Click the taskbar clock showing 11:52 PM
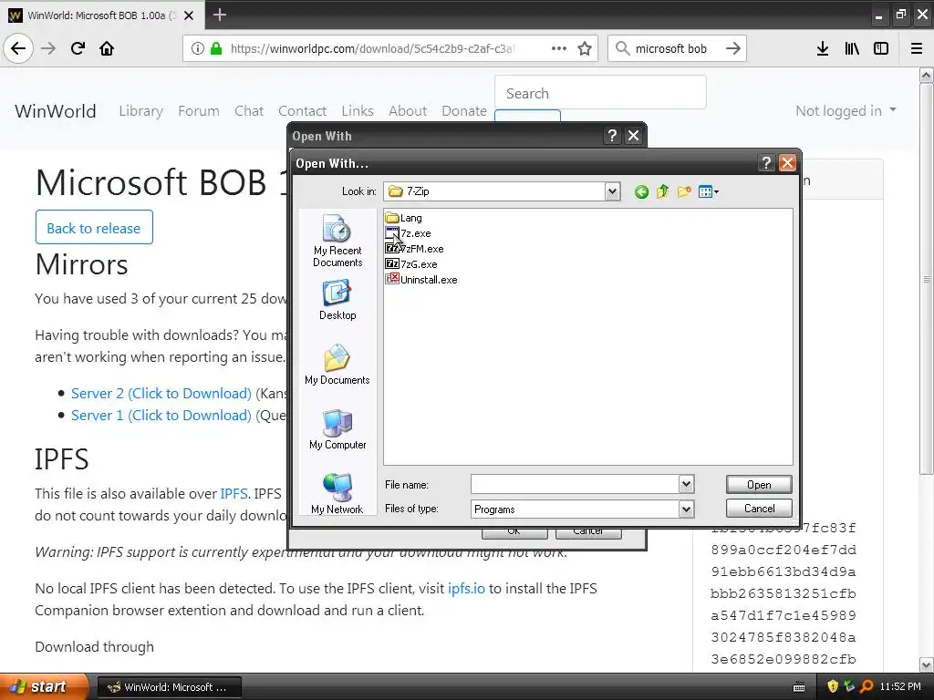The image size is (934, 700). 900,687
